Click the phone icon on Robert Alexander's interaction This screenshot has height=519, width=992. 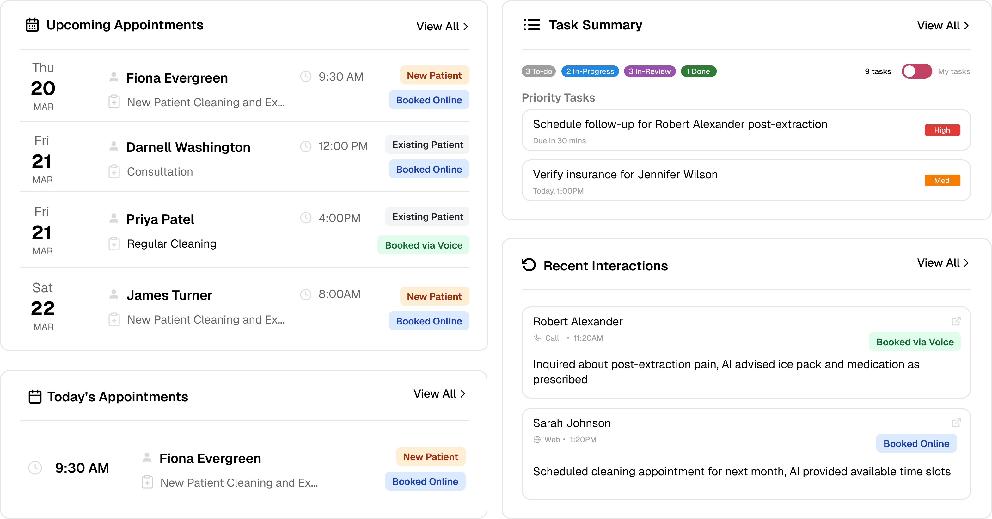point(538,338)
